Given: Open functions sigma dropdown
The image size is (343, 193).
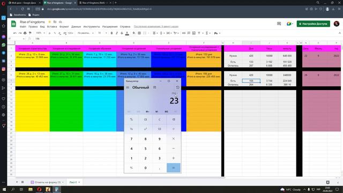Looking at the screenshot, I should tap(208, 33).
